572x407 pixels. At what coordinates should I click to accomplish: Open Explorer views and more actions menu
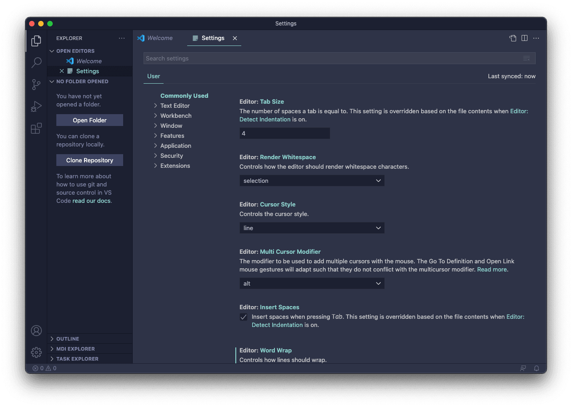pos(122,38)
